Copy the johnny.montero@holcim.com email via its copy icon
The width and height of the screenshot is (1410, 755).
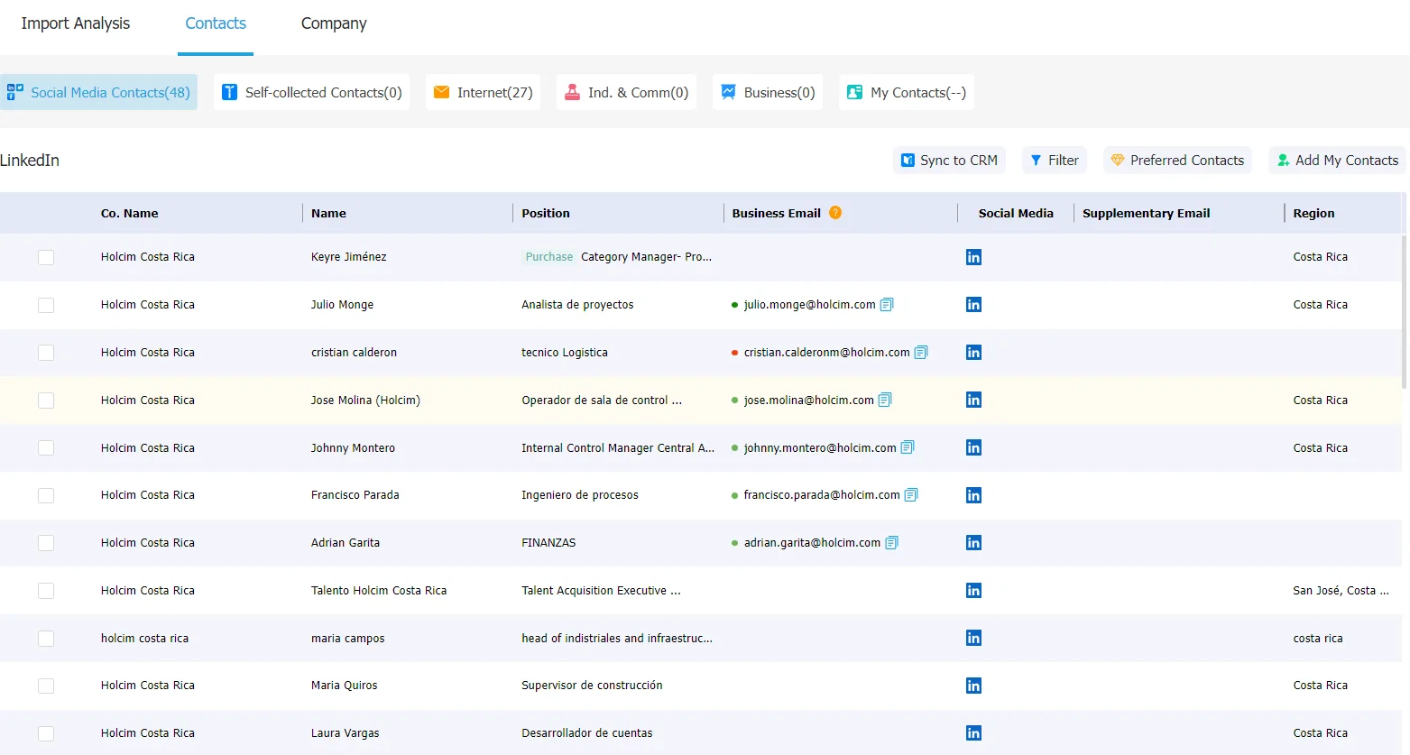tap(908, 447)
